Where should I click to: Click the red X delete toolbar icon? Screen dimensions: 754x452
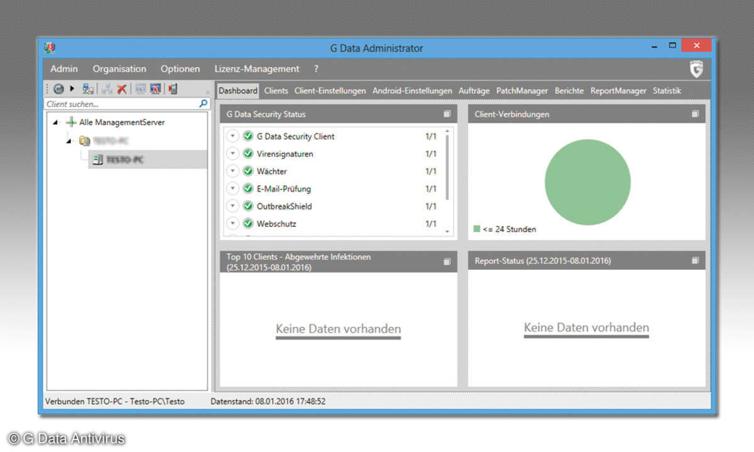pyautogui.click(x=122, y=89)
